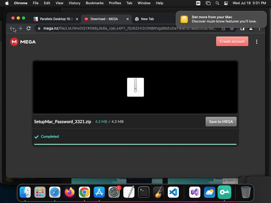Click the date and time in menu bar
Viewport: 271px width, 203px height.
249,3
